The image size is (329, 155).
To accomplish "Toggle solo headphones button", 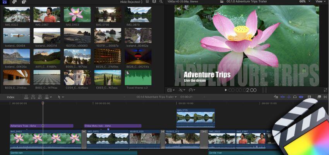I will coord(295,97).
